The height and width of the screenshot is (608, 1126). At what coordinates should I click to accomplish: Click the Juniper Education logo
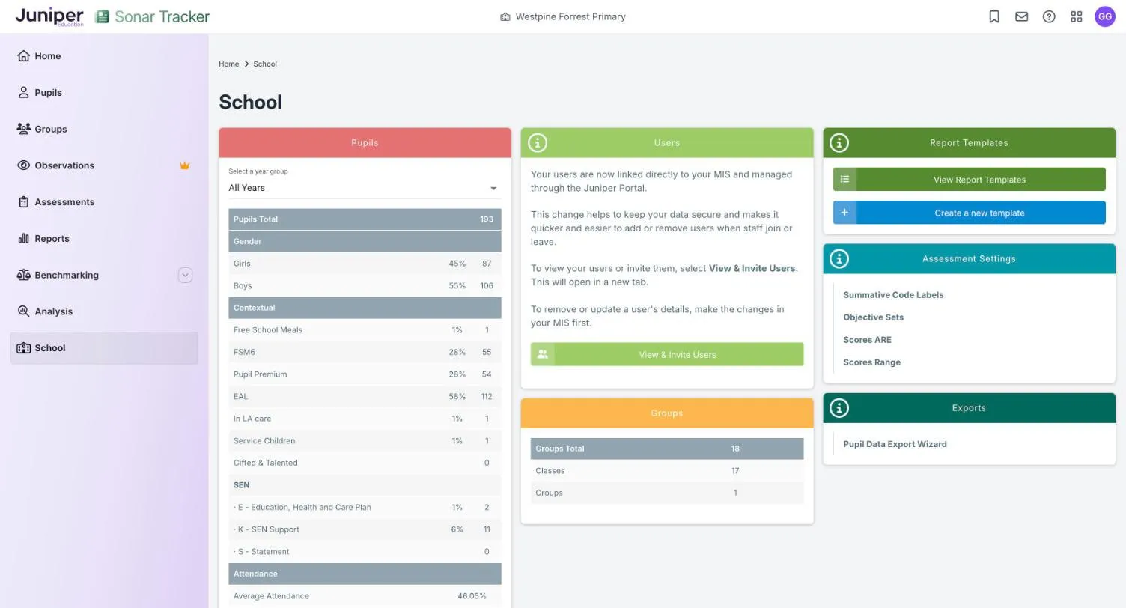49,16
